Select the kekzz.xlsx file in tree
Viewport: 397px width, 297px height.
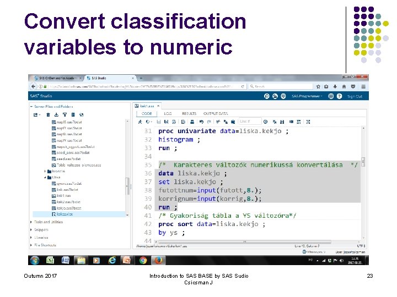62,214
